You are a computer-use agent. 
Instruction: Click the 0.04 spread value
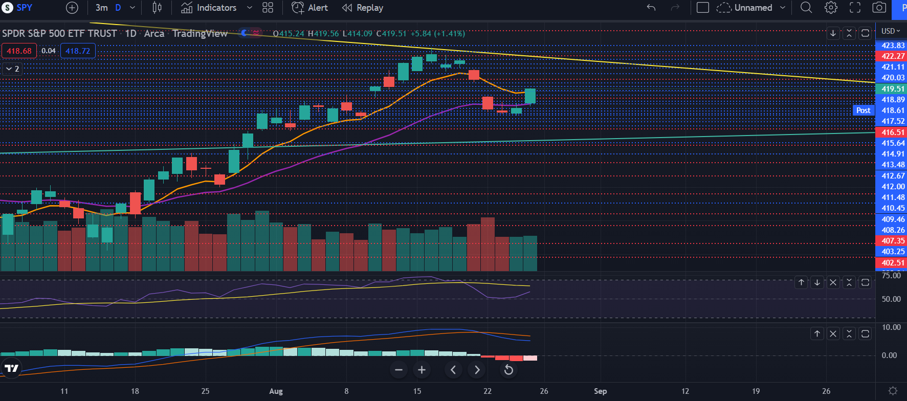pyautogui.click(x=49, y=51)
